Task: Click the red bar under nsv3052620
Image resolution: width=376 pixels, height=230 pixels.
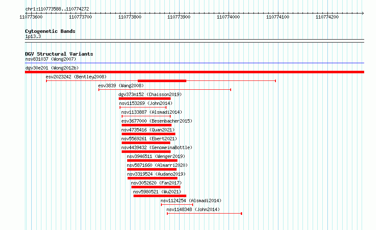Action: pyautogui.click(x=155, y=187)
